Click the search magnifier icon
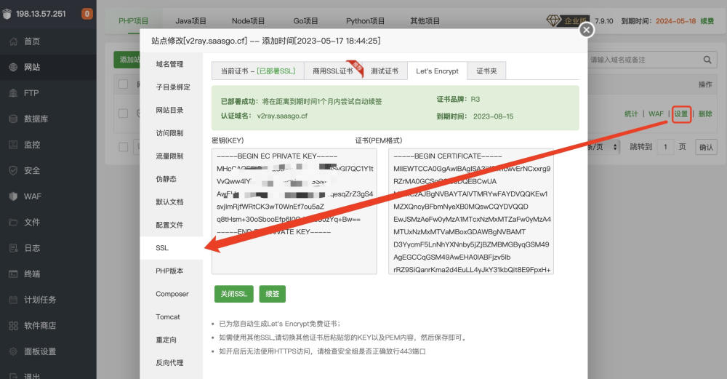 707,60
